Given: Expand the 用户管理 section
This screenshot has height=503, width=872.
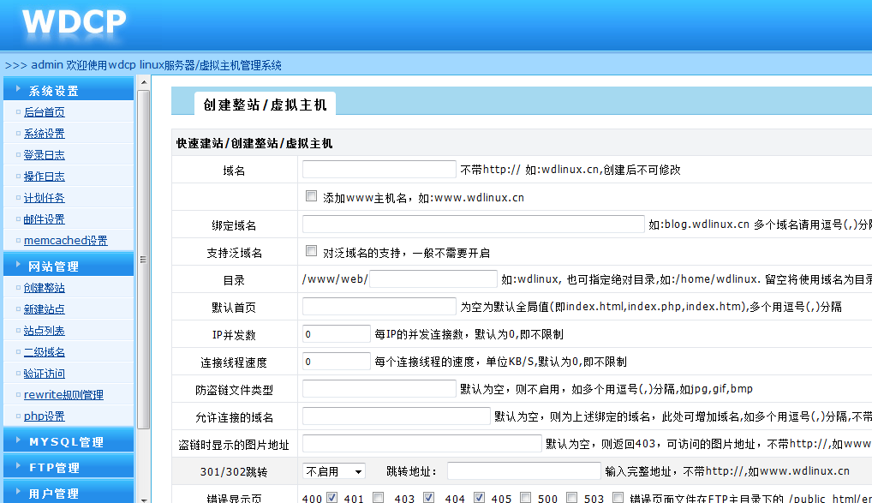Looking at the screenshot, I should [x=69, y=493].
